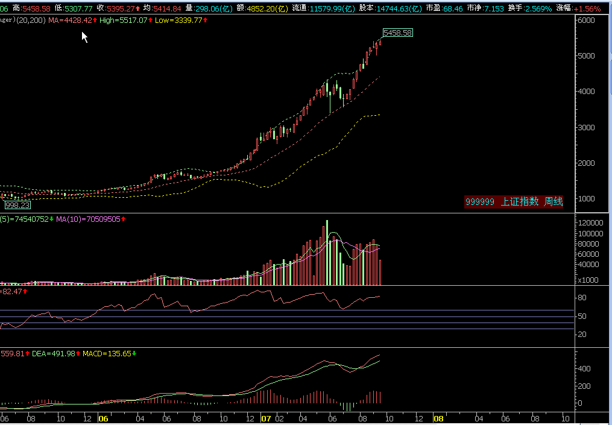Viewport: 612px width, 425px height.
Task: Click the 流通:11579.99(亿) value
Action: click(x=324, y=8)
